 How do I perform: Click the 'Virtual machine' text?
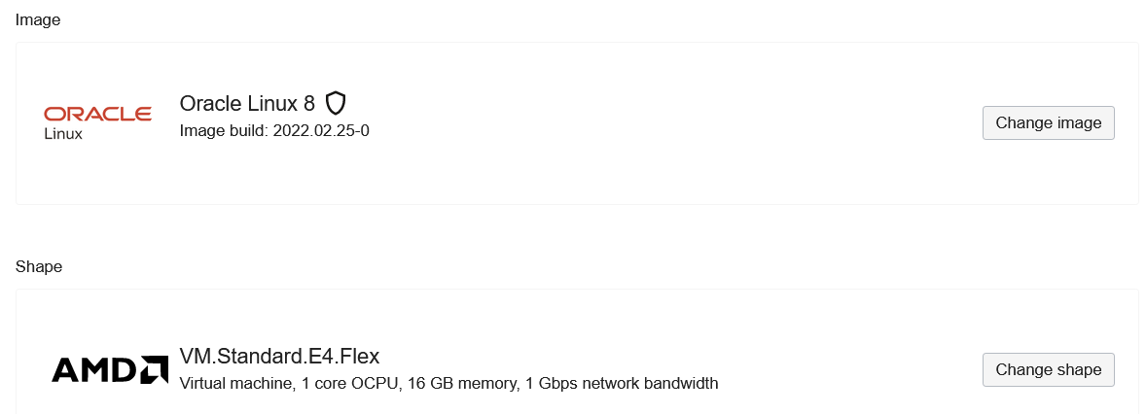coord(236,383)
